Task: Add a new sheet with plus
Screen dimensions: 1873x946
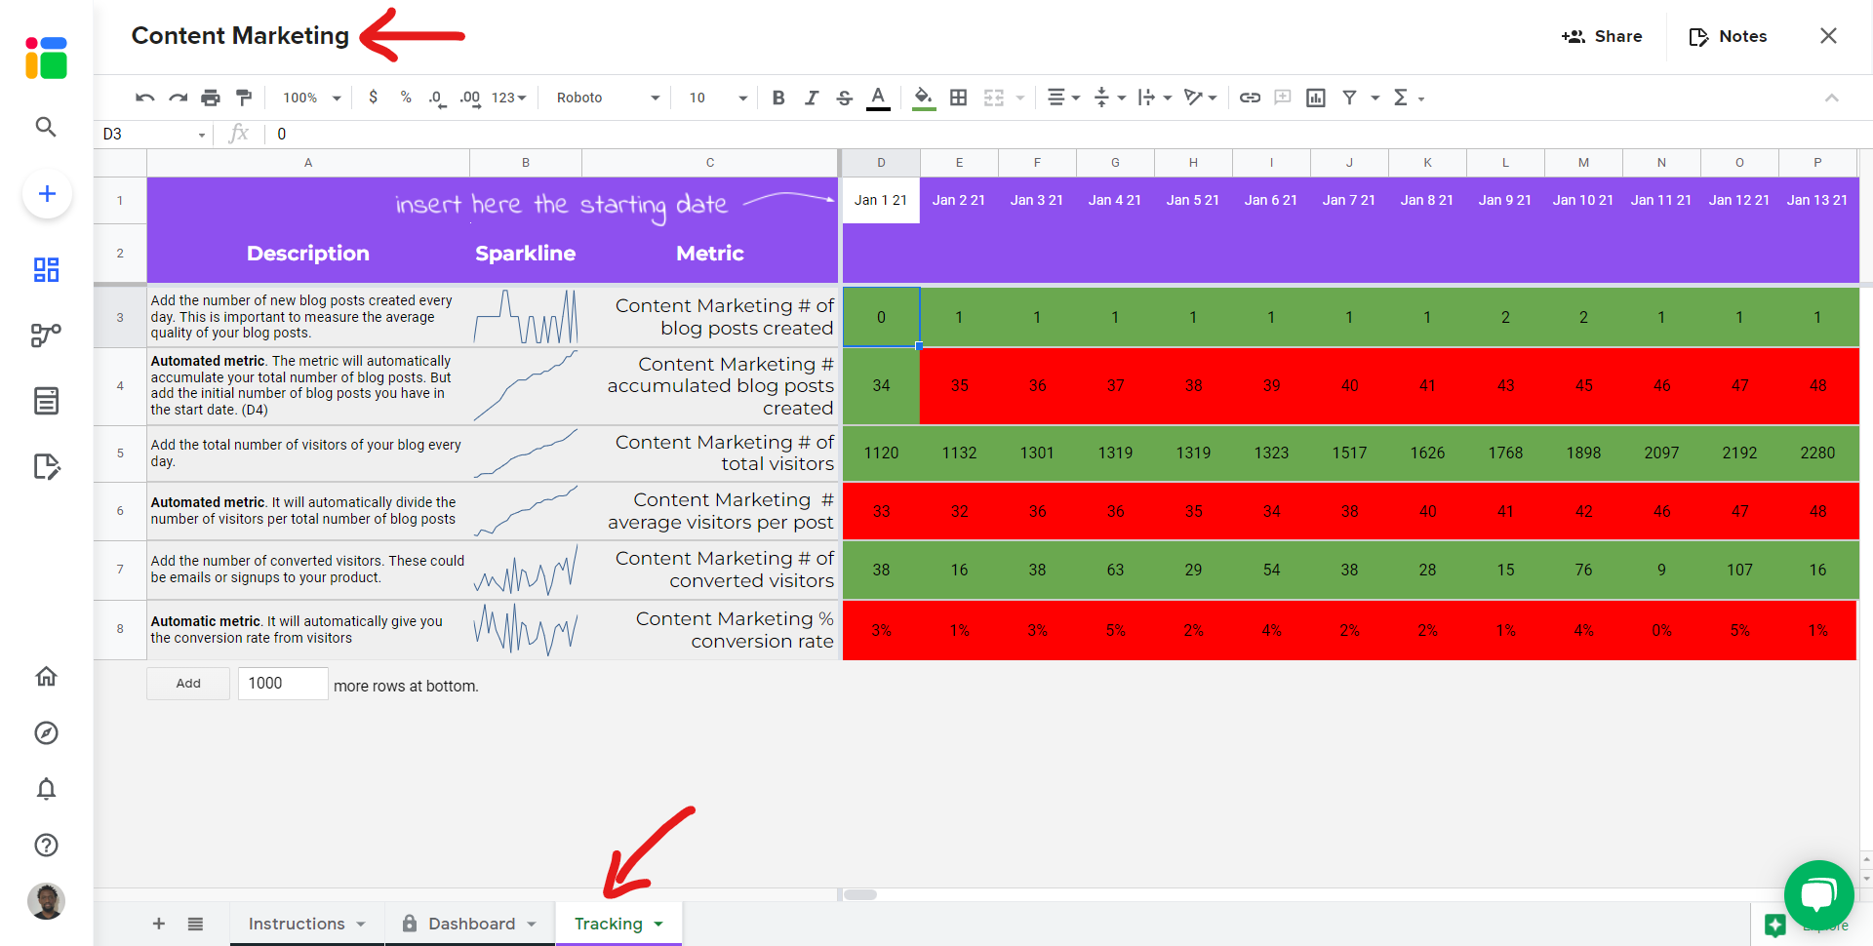Action: pyautogui.click(x=159, y=924)
